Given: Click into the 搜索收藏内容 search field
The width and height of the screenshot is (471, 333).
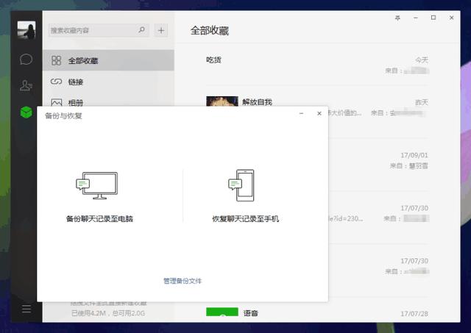Looking at the screenshot, I should tap(92, 30).
